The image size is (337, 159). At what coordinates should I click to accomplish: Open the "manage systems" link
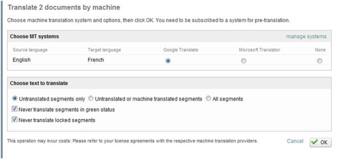pyautogui.click(x=306, y=36)
